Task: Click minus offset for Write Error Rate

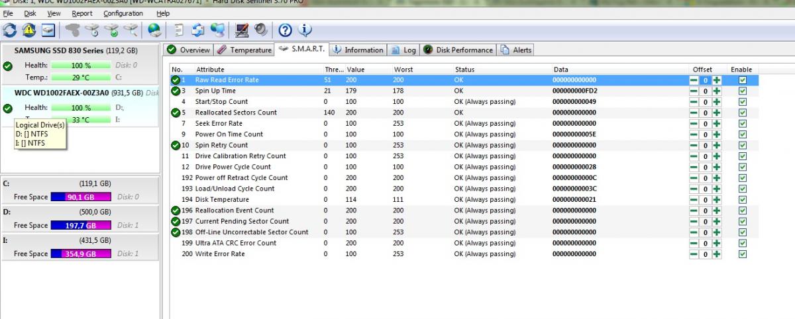Action: [694, 254]
